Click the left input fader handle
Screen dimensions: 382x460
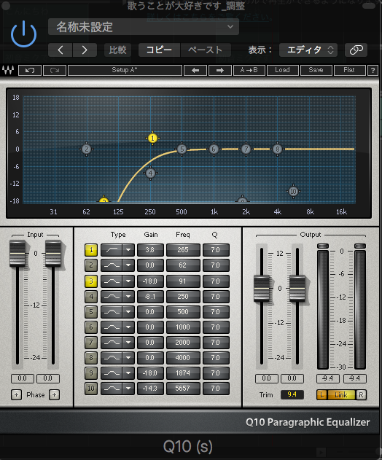click(17, 254)
